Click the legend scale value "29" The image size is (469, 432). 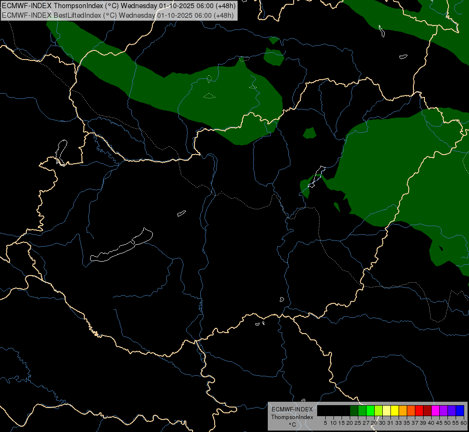(374, 423)
